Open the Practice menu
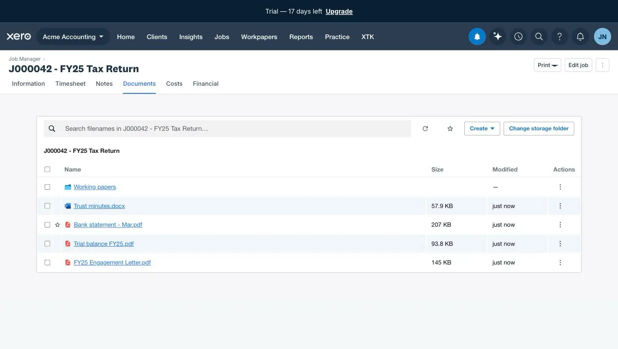Screen dimensions: 618x349 [x=337, y=37]
